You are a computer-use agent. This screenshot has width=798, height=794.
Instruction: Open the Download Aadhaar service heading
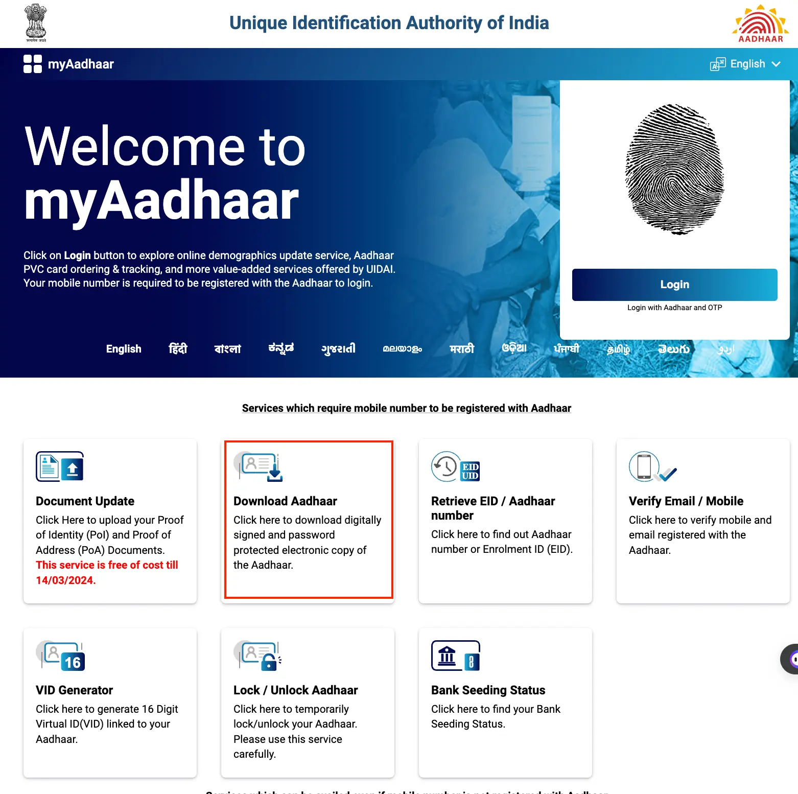click(x=285, y=501)
